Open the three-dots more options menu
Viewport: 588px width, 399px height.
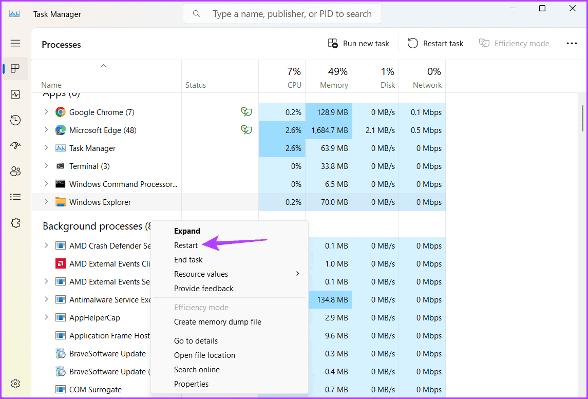572,44
